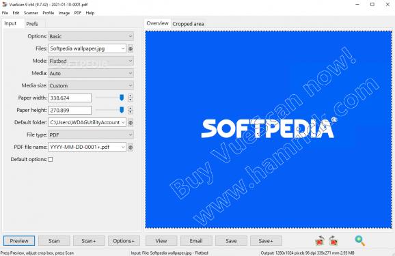Click the Scan button
Viewport: 395px width, 256px height.
pyautogui.click(x=54, y=241)
